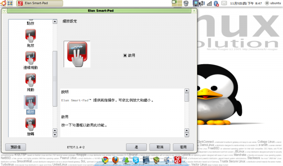Click the 取消 cancel button
Image resolution: width=283 pixels, height=166 pixels.
(160, 147)
